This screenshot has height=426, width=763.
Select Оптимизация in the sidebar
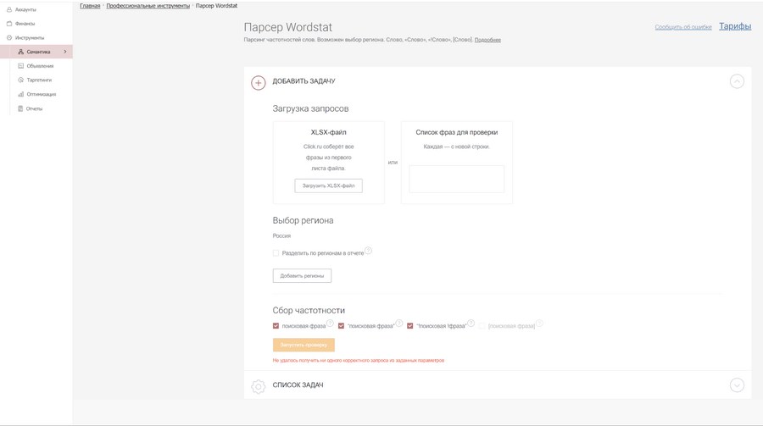(x=42, y=94)
